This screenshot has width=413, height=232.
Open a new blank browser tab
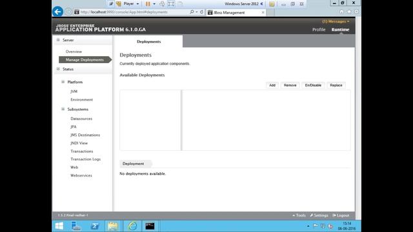(x=270, y=12)
